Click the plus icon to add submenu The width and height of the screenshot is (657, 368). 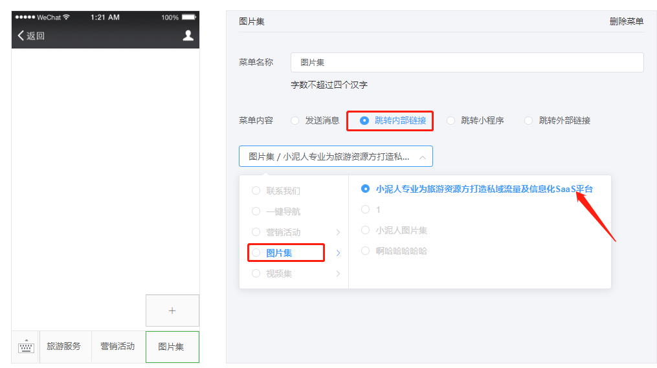(172, 310)
